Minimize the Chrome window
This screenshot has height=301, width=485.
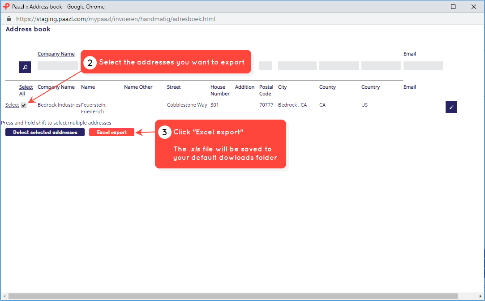pos(433,7)
